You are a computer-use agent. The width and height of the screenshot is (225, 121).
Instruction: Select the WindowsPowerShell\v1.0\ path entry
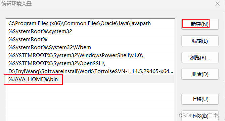tap(90, 55)
